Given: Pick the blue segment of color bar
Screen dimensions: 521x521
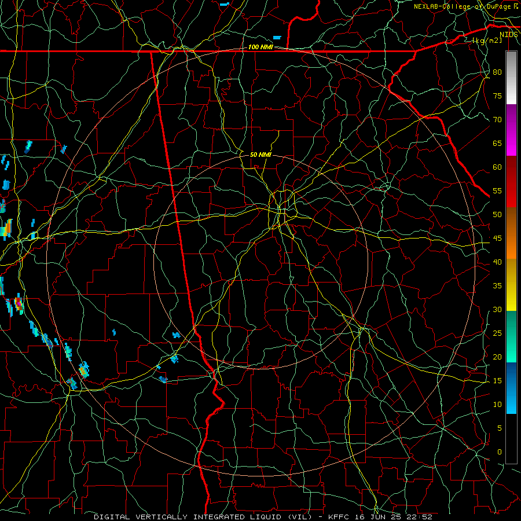Looking at the screenshot, I should point(511,388).
